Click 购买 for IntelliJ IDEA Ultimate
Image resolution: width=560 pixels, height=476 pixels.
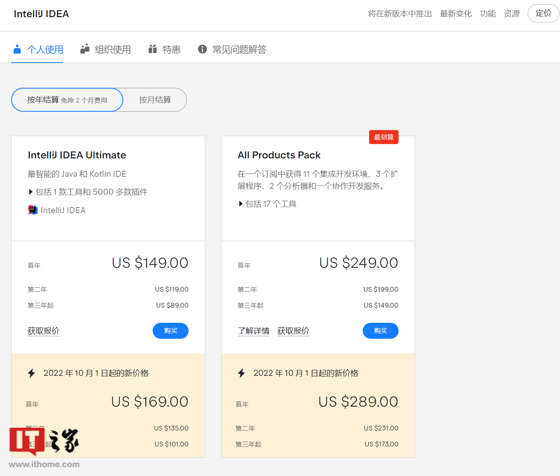coord(171,331)
